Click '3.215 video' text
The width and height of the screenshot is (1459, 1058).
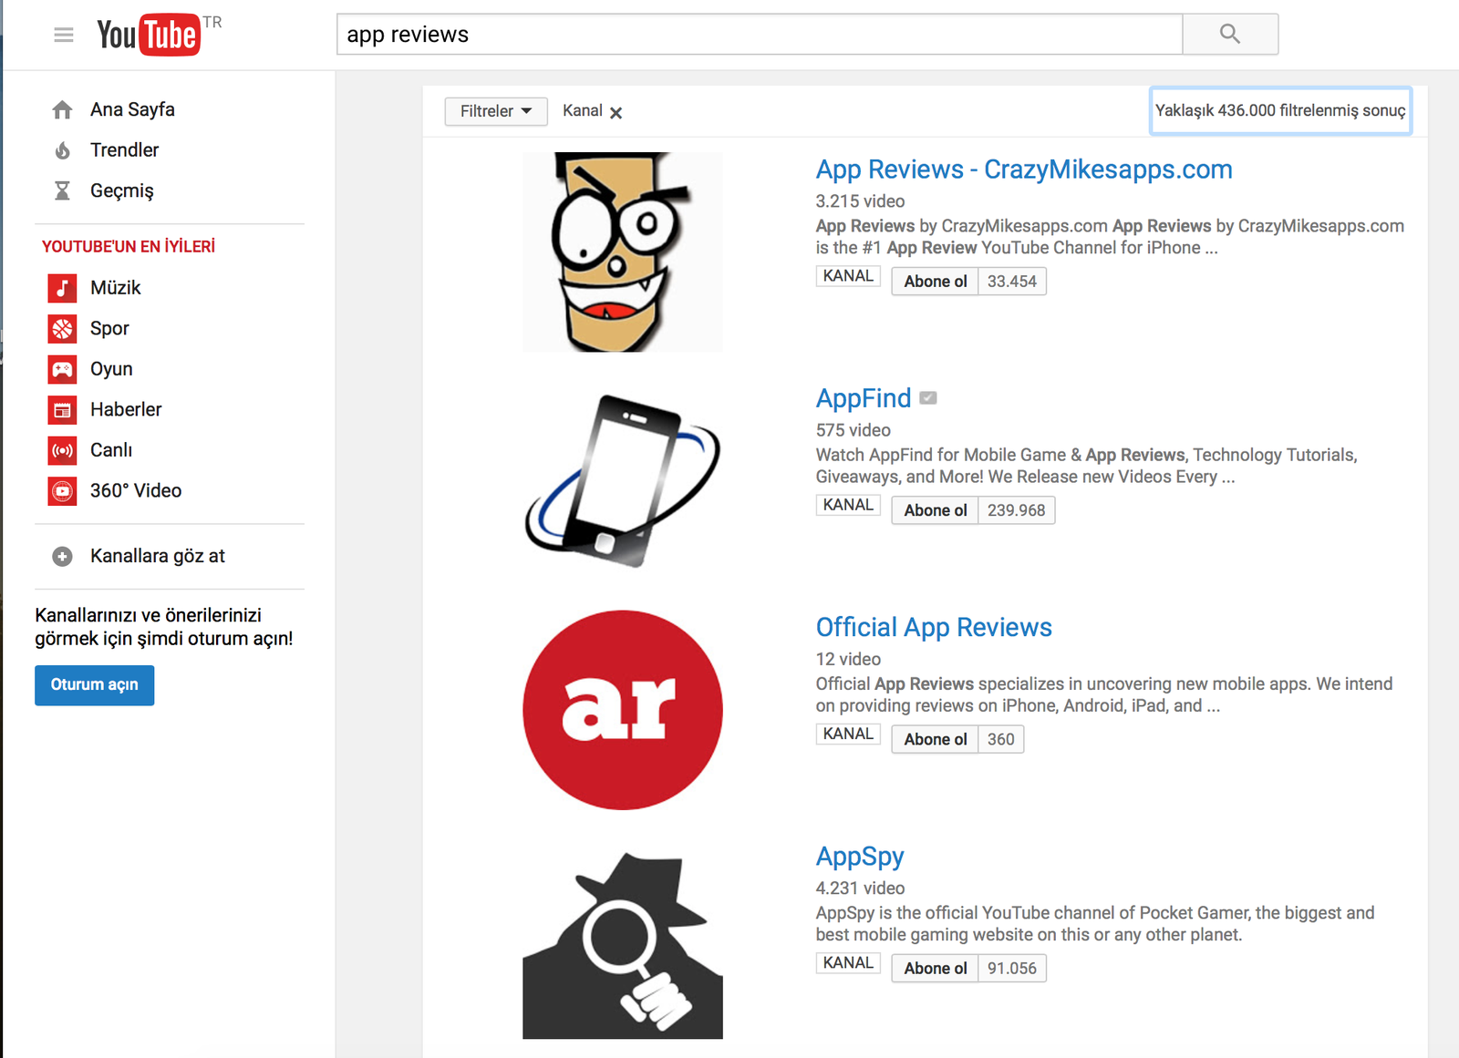pos(860,201)
